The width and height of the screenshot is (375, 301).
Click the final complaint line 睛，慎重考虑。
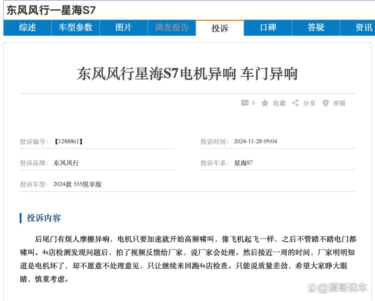[44, 279]
